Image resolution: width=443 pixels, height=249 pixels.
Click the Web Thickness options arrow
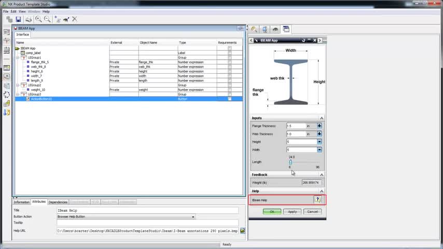click(319, 134)
